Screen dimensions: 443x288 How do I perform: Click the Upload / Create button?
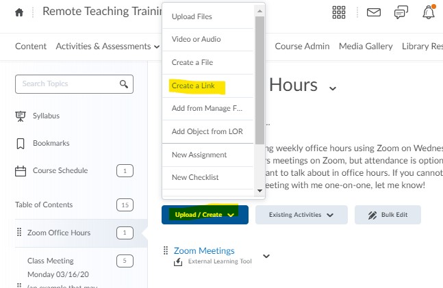[x=205, y=215]
